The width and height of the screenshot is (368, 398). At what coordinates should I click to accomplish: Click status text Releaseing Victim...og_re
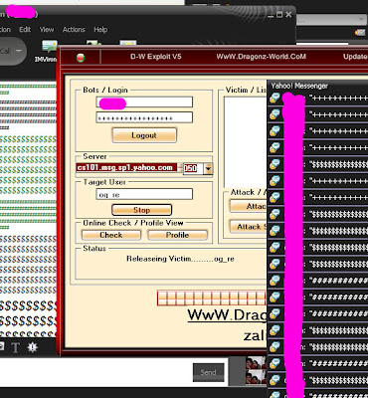click(x=180, y=259)
